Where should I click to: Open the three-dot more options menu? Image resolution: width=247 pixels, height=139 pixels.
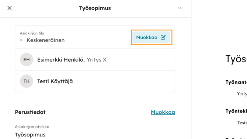tap(180, 8)
